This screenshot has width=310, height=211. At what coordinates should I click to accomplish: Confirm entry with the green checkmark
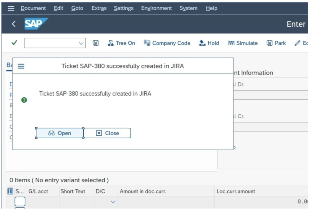pos(14,43)
